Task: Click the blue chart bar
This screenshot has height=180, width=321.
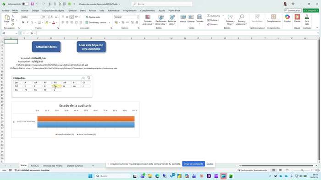Action: [x=86, y=125]
